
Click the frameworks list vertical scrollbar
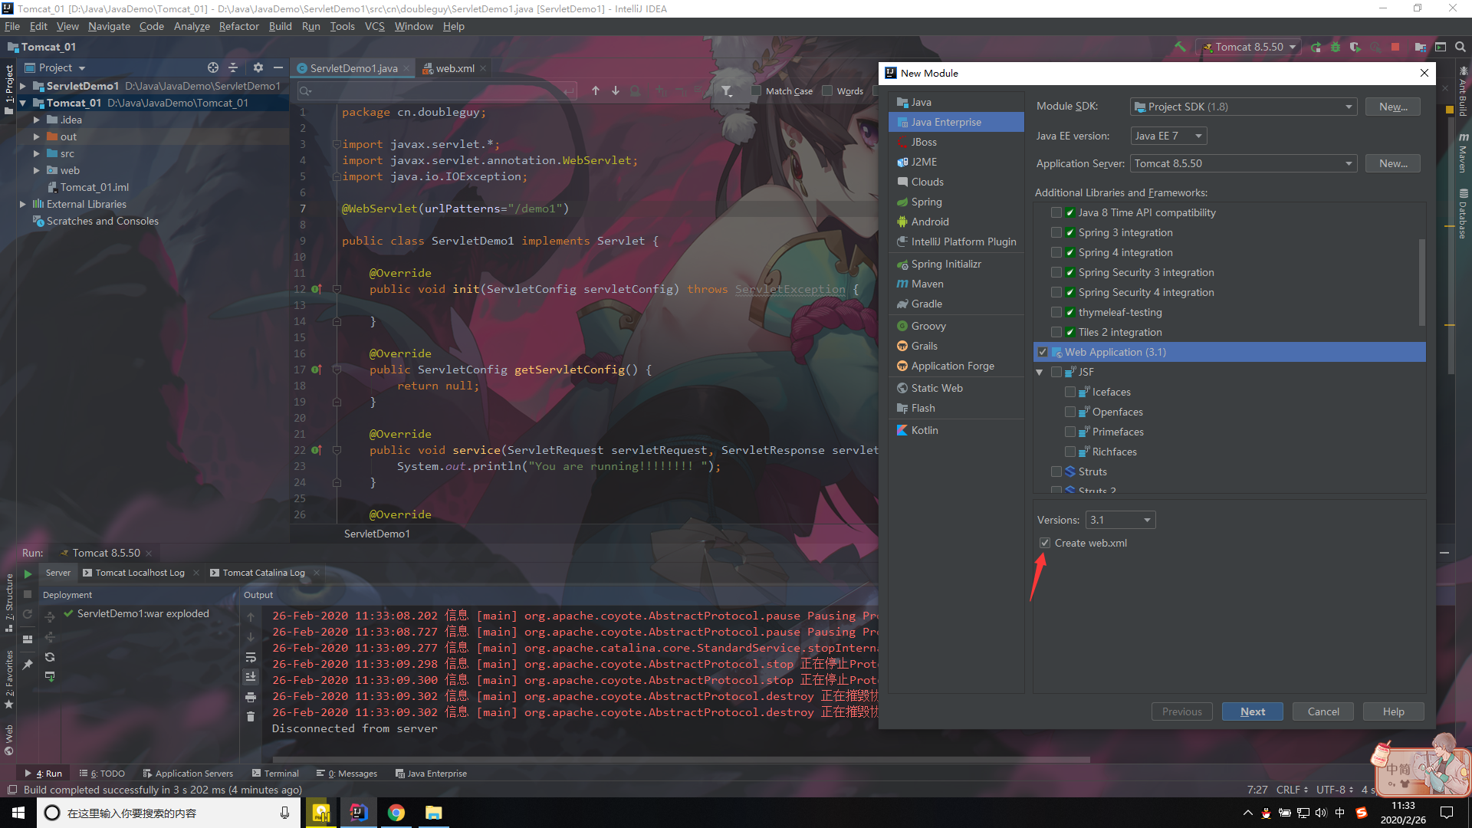[x=1422, y=284]
